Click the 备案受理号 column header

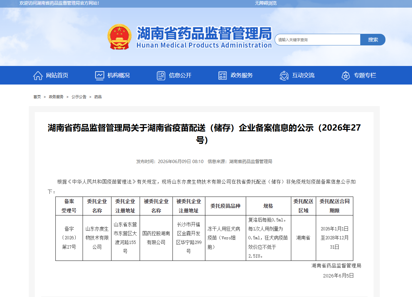(69, 206)
